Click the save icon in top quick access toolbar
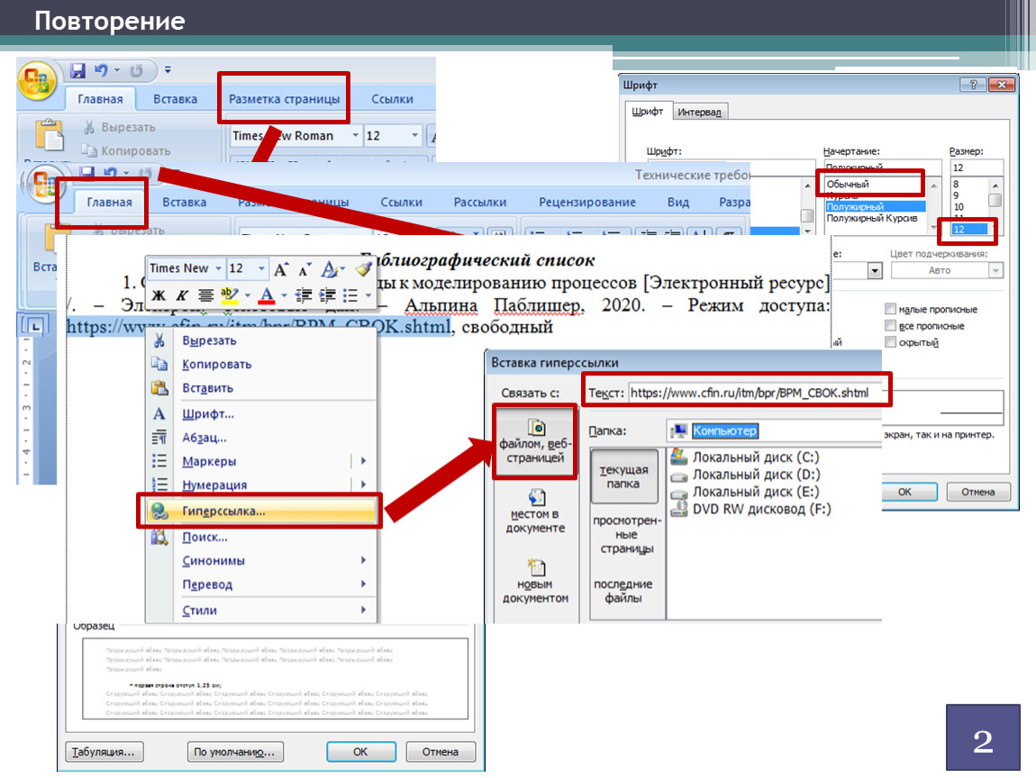Screen dimensions: 1036x778 77,70
